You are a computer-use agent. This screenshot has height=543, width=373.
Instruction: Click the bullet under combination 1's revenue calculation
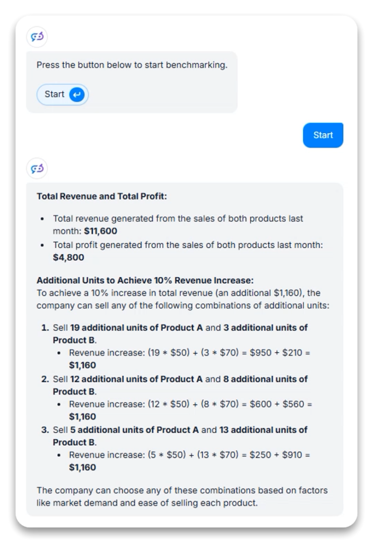click(x=60, y=353)
